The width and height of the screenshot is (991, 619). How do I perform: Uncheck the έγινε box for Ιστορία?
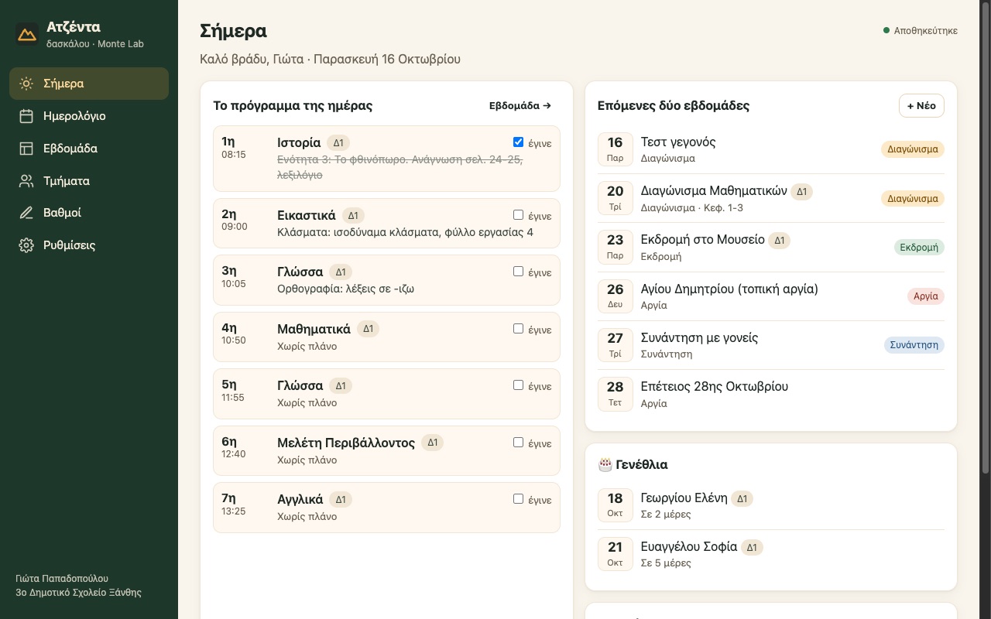[518, 142]
